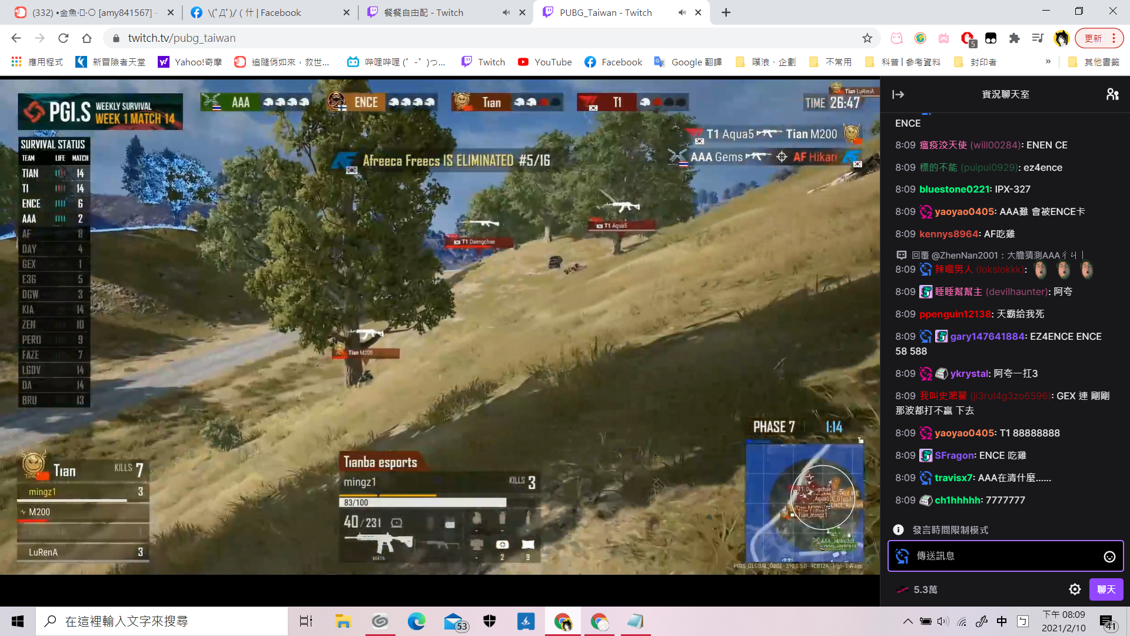Open the taskbar clock showing 下午 08:09
Screen dimensions: 1130x636
coord(1063,621)
